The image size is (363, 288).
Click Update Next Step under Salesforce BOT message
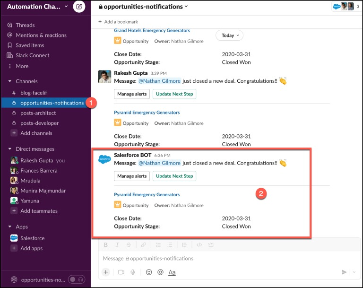174,176
